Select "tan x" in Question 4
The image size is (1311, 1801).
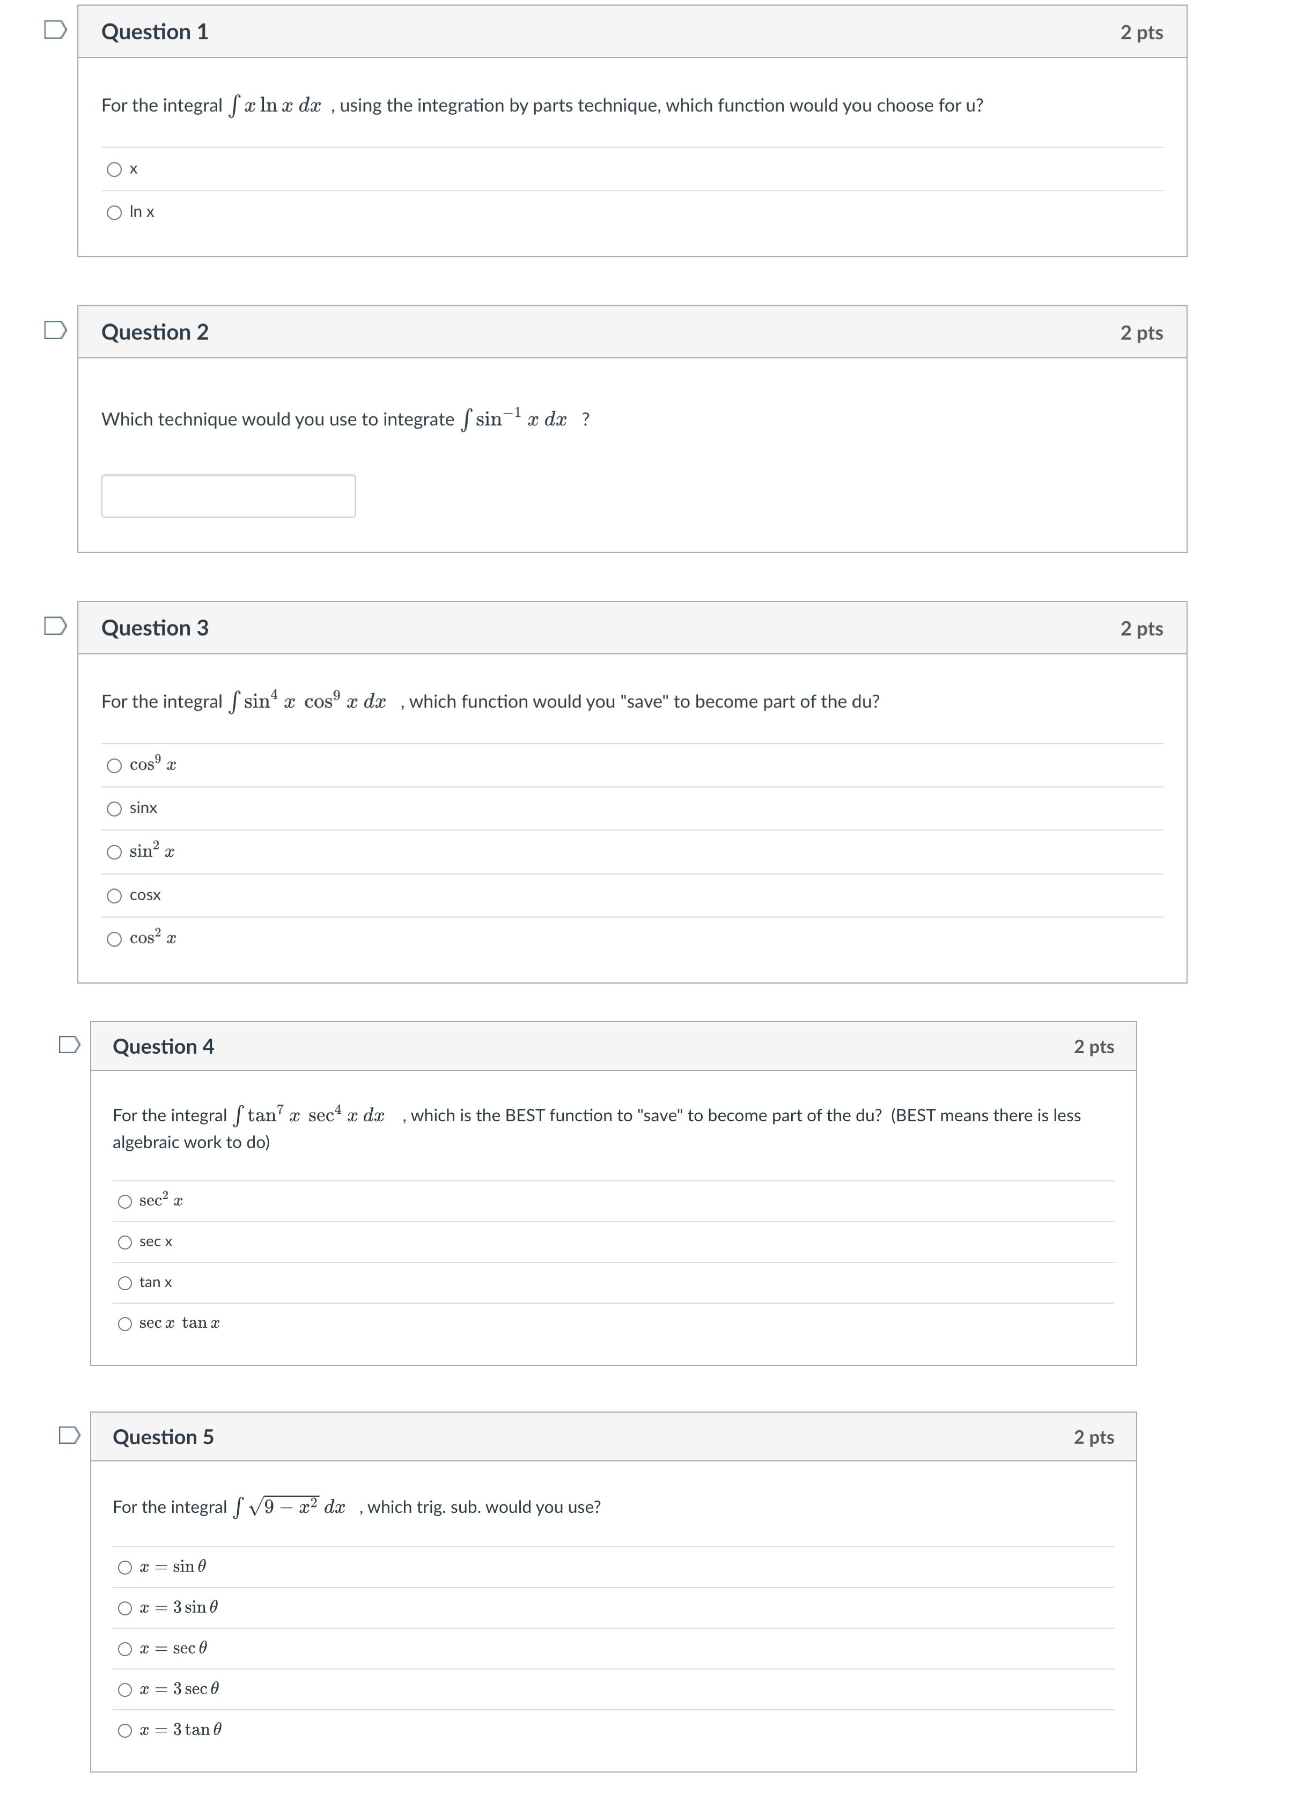(x=126, y=1282)
